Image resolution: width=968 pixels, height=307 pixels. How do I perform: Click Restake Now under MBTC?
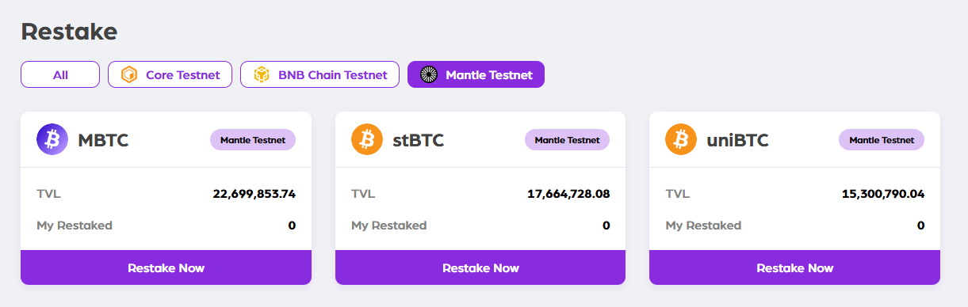pos(166,267)
